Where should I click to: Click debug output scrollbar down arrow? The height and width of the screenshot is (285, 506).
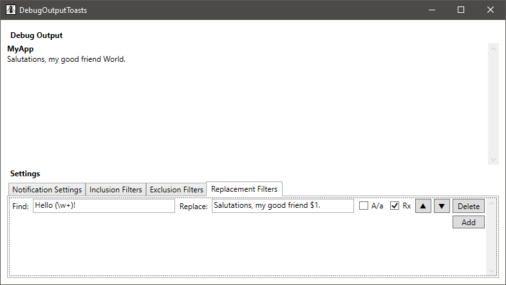(x=493, y=160)
